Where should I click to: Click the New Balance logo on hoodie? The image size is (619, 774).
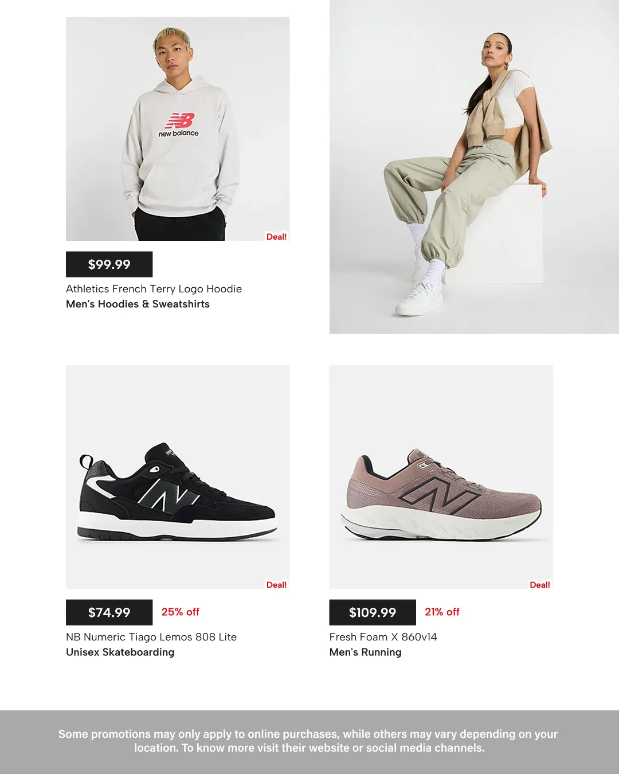[x=179, y=125]
